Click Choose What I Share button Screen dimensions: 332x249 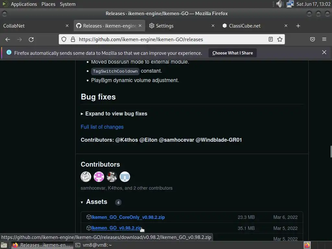pos(232,53)
